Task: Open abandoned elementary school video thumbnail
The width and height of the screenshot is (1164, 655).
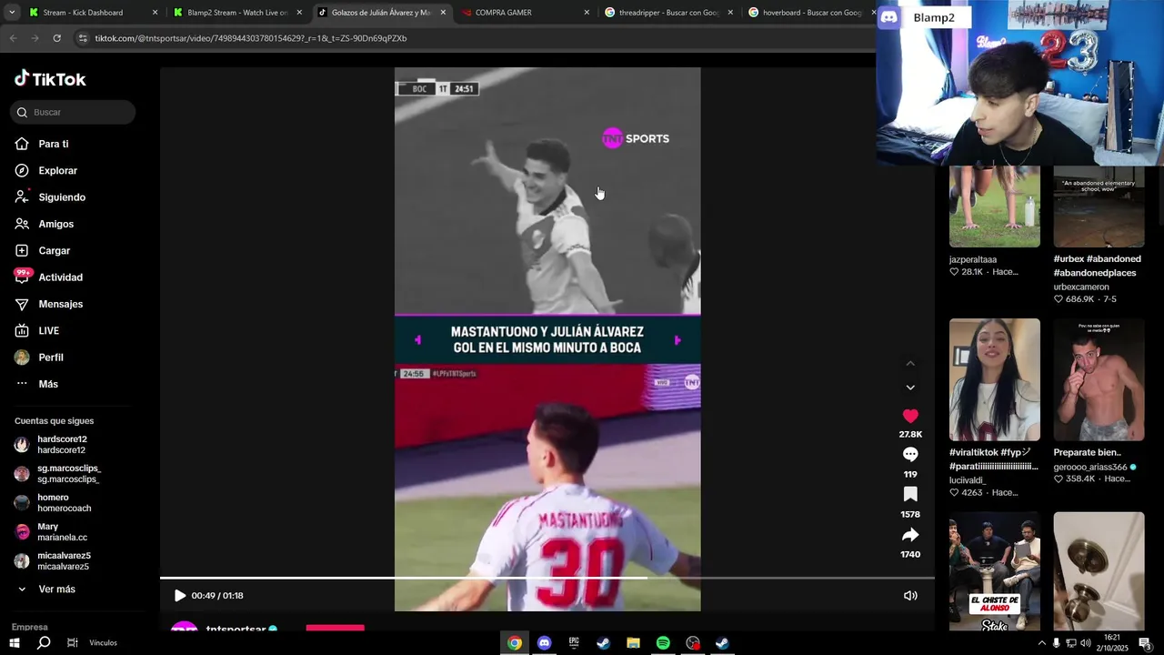Action: click(x=1099, y=207)
